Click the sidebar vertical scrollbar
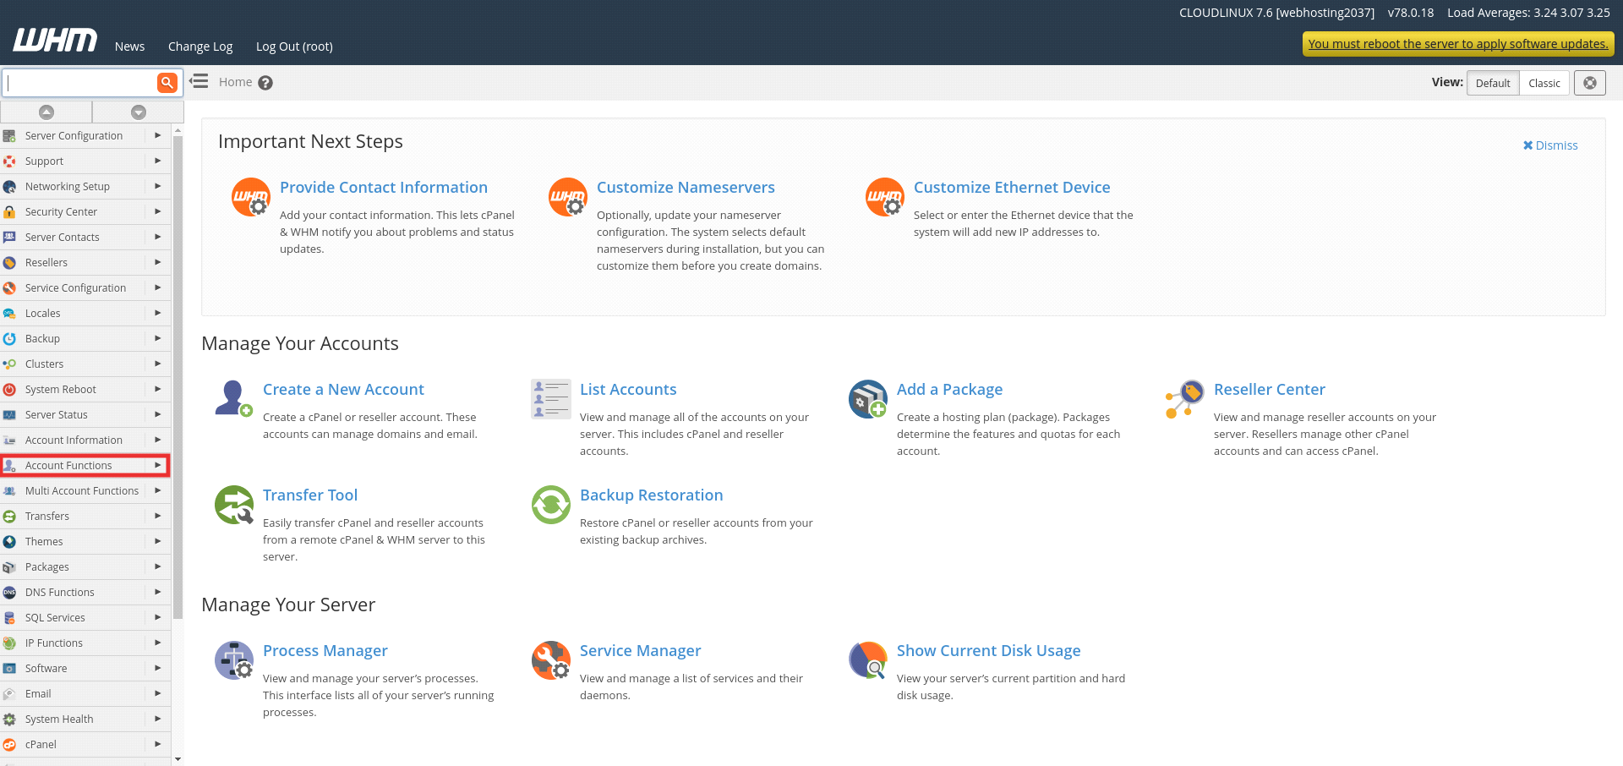Screen dimensions: 1623x766 pos(178,376)
